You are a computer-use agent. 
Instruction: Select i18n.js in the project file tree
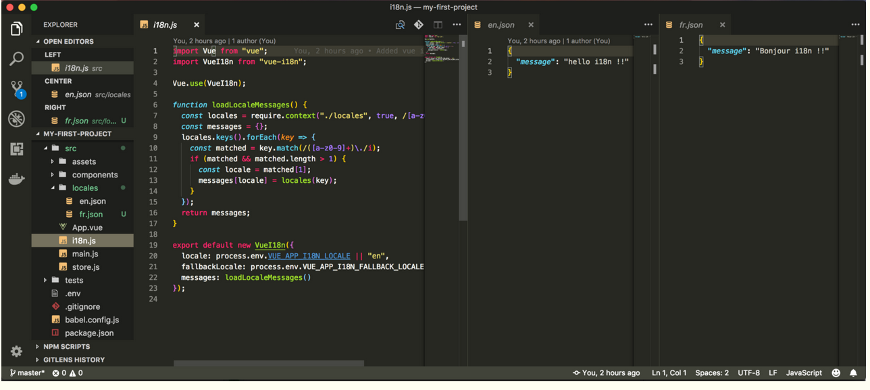82,241
